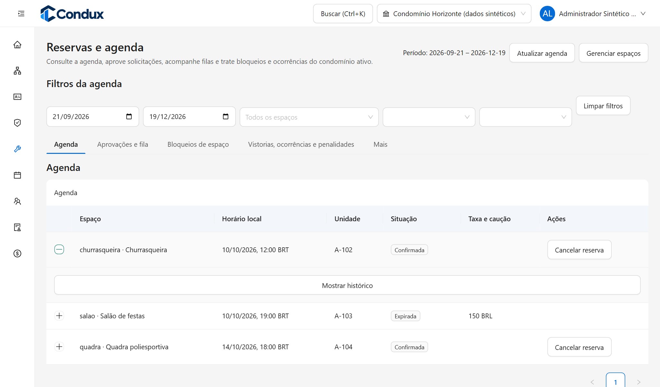Open the people sidebar icon
The height and width of the screenshot is (387, 660).
click(17, 201)
